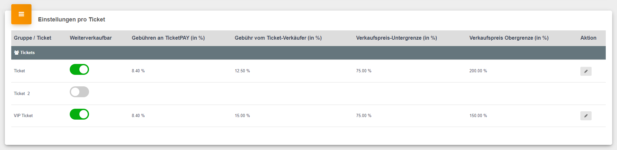Select the Gruppe / Ticket column header
The width and height of the screenshot is (617, 150).
32,38
